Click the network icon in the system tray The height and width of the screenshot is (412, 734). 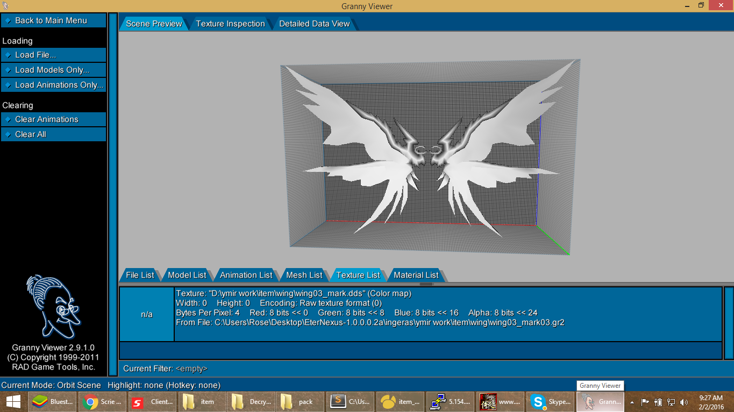(671, 401)
